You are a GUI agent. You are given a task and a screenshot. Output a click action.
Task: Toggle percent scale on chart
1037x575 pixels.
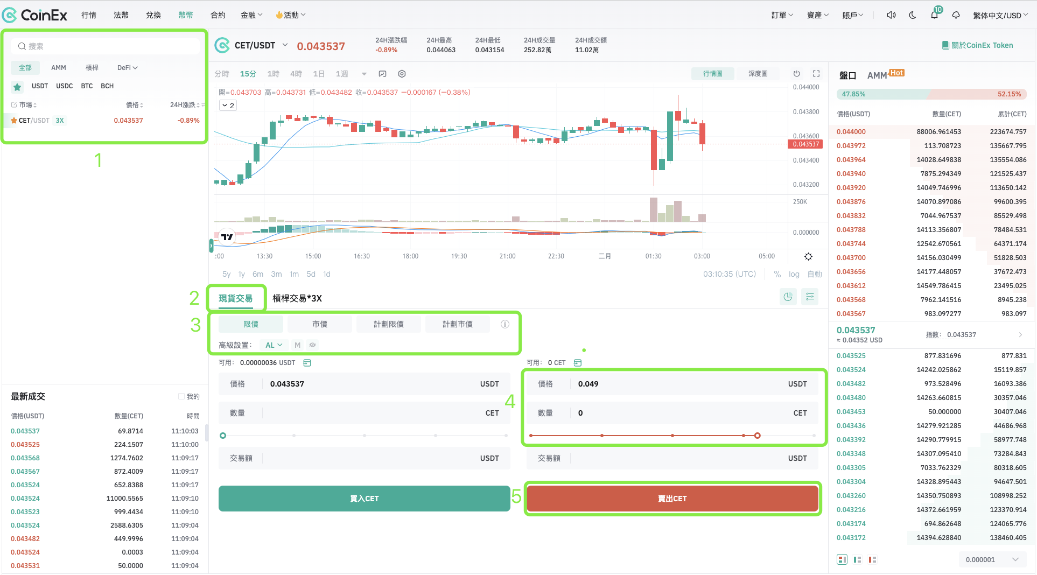777,274
